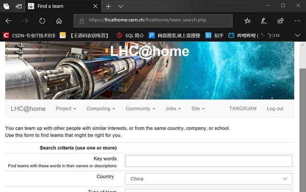
Task: Open the 哔哩哔哩 bookmark
Action: [254, 36]
